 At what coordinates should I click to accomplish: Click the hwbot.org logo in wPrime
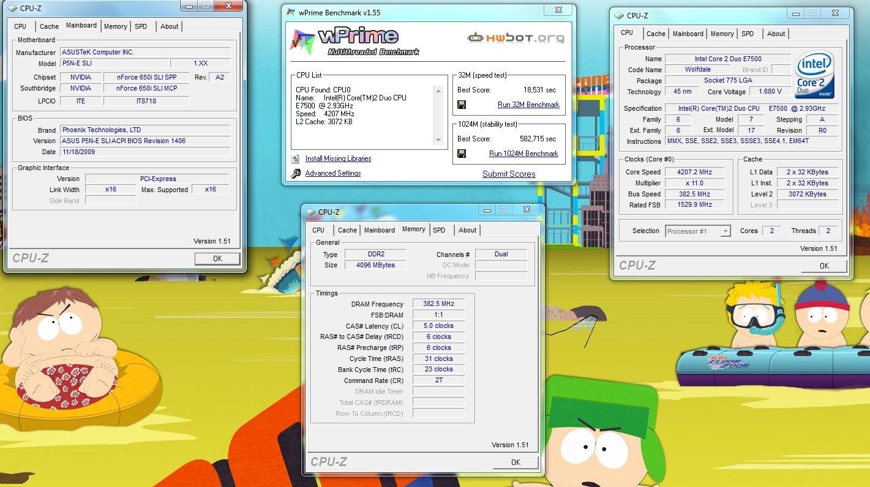tap(516, 38)
